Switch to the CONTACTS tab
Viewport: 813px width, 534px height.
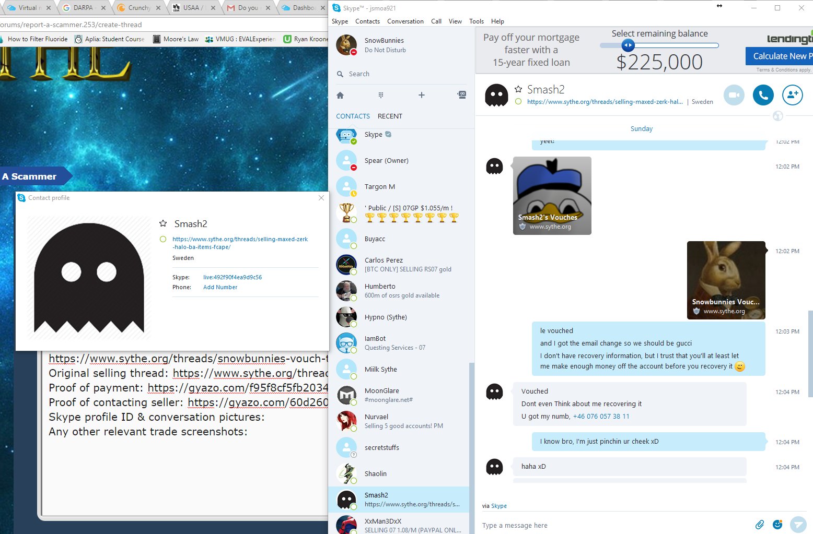tap(353, 116)
